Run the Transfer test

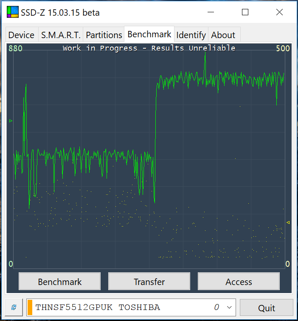point(149,281)
